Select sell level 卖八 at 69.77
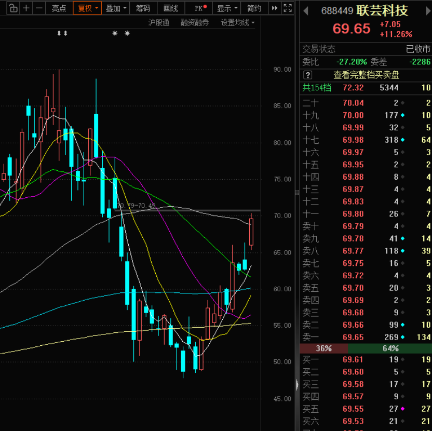432x431 pixels. click(x=366, y=251)
